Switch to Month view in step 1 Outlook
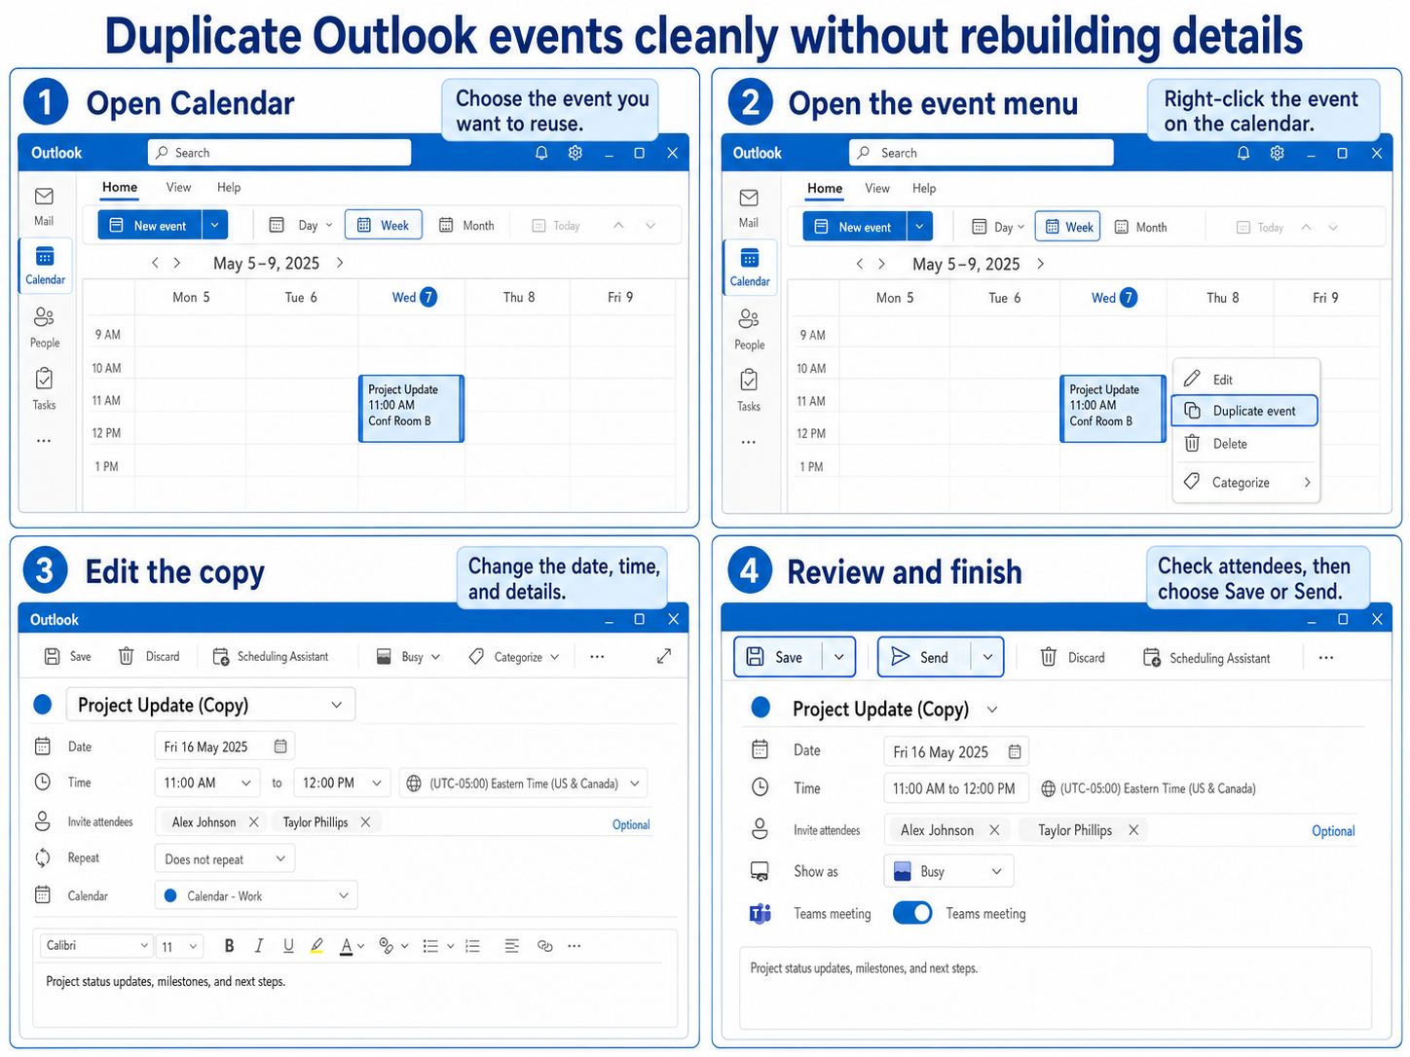Screen dimensions: 1410x1057 point(466,226)
